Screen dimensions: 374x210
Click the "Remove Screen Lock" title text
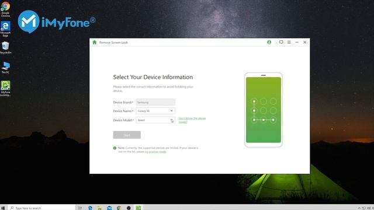point(113,43)
